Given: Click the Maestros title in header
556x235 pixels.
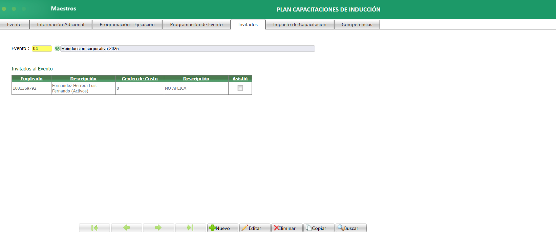Looking at the screenshot, I should (64, 8).
